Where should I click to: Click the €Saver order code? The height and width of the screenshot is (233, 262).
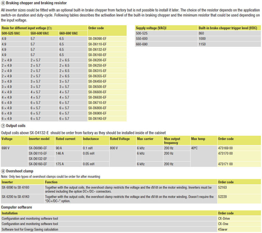click(223, 229)
